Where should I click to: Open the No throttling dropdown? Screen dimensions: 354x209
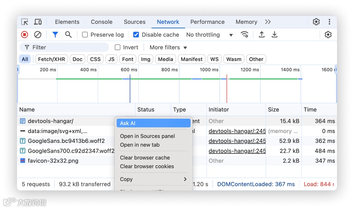[x=209, y=35]
